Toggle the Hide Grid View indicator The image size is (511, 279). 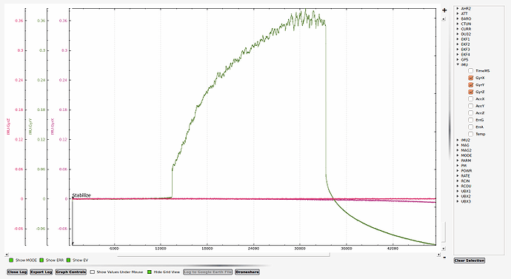pos(150,272)
